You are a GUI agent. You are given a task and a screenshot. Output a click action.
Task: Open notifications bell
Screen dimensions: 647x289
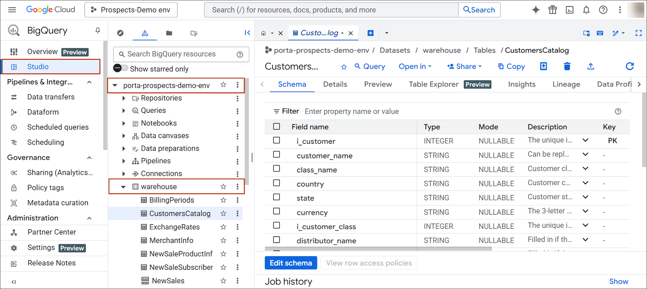[586, 10]
